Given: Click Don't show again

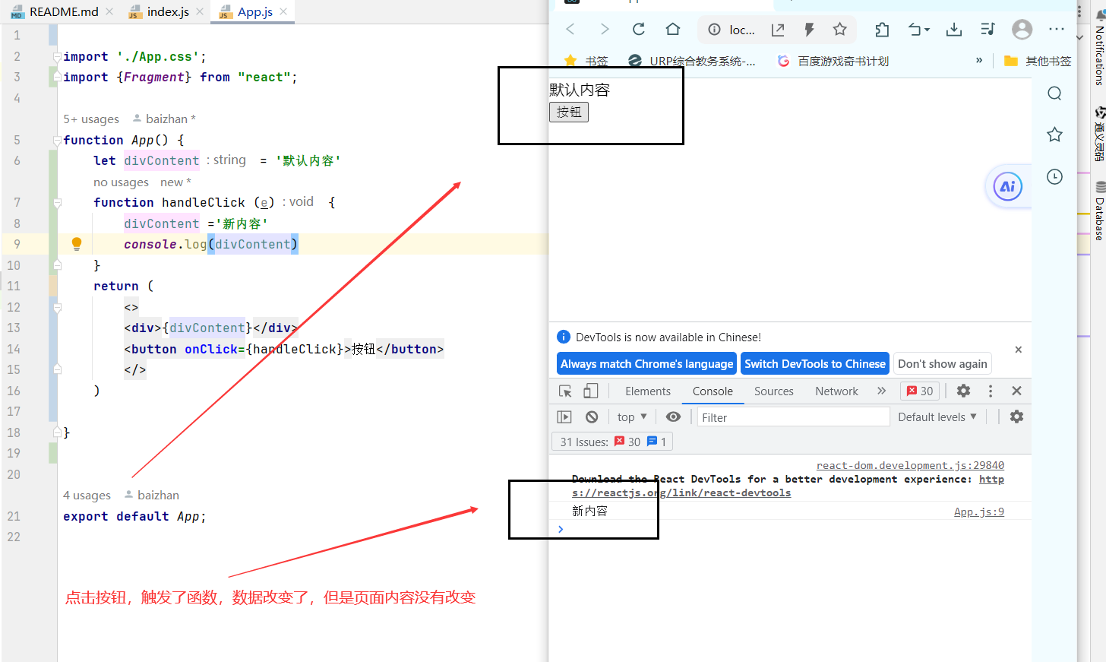Looking at the screenshot, I should point(943,363).
